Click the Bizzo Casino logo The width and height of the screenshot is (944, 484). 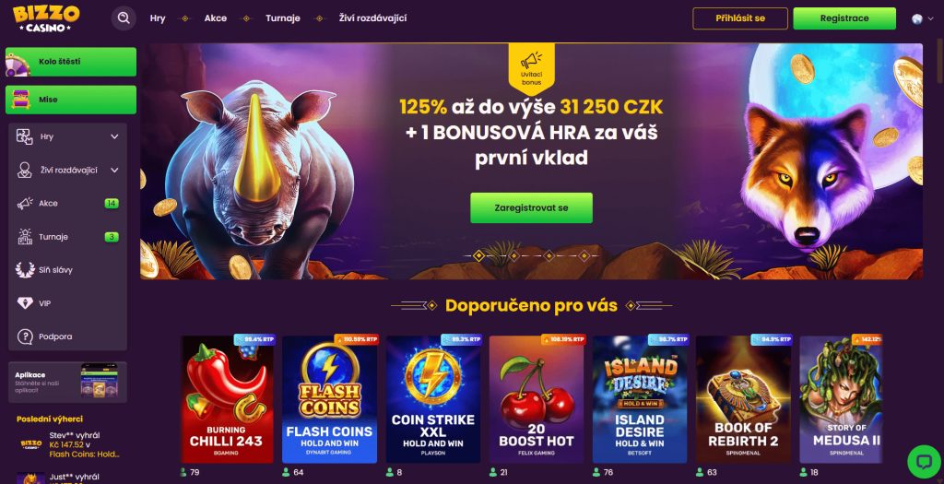46,18
